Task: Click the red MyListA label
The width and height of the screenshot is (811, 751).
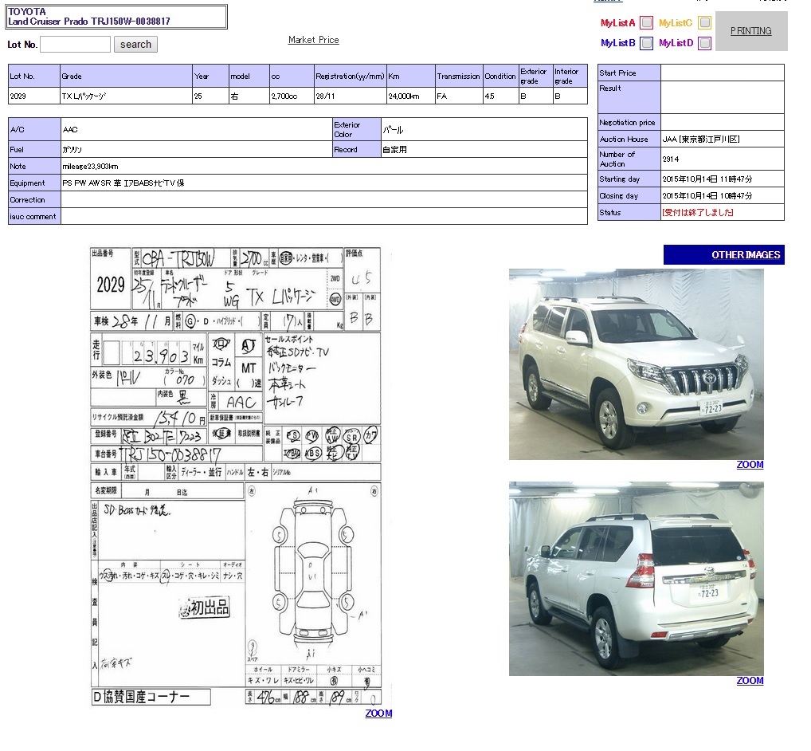Action: [x=617, y=23]
